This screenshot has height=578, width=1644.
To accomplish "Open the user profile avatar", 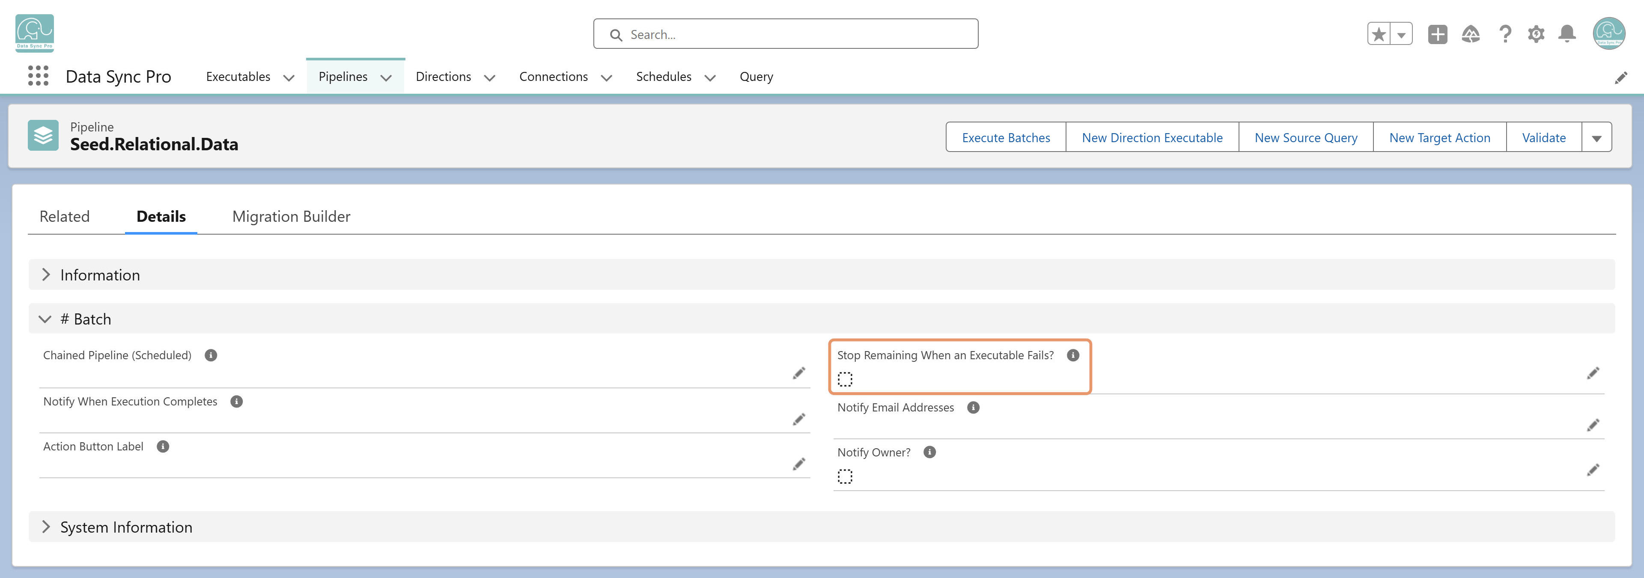I will point(1608,33).
